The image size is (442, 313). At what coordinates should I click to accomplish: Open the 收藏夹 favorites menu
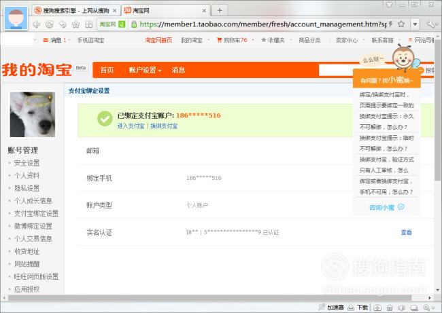point(273,40)
